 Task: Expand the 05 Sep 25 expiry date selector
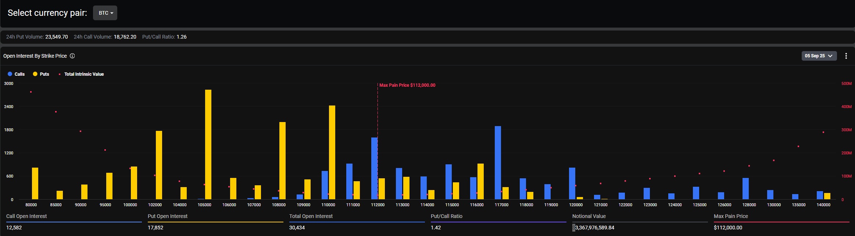coord(819,56)
